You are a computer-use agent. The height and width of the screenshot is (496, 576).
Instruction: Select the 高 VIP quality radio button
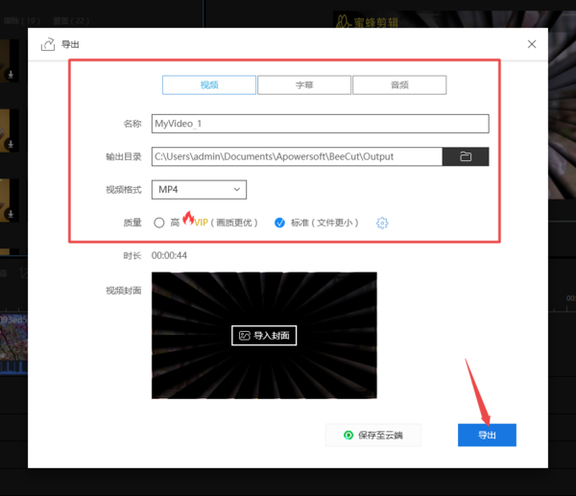coord(159,223)
